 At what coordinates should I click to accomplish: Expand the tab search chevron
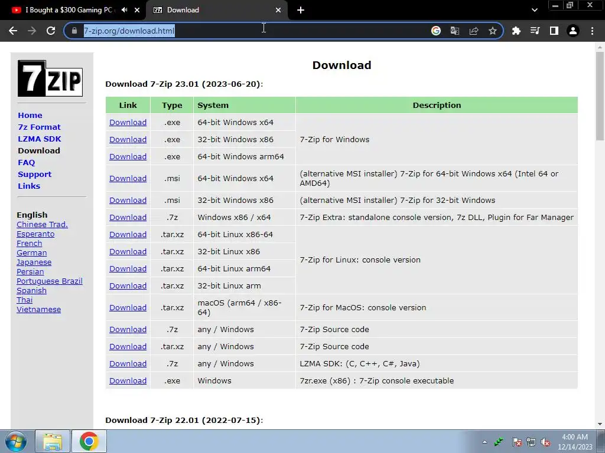point(534,10)
